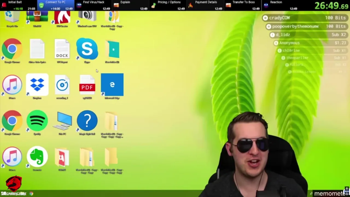
Task: Open the folder right of the question mark icon
Action: tap(112, 124)
